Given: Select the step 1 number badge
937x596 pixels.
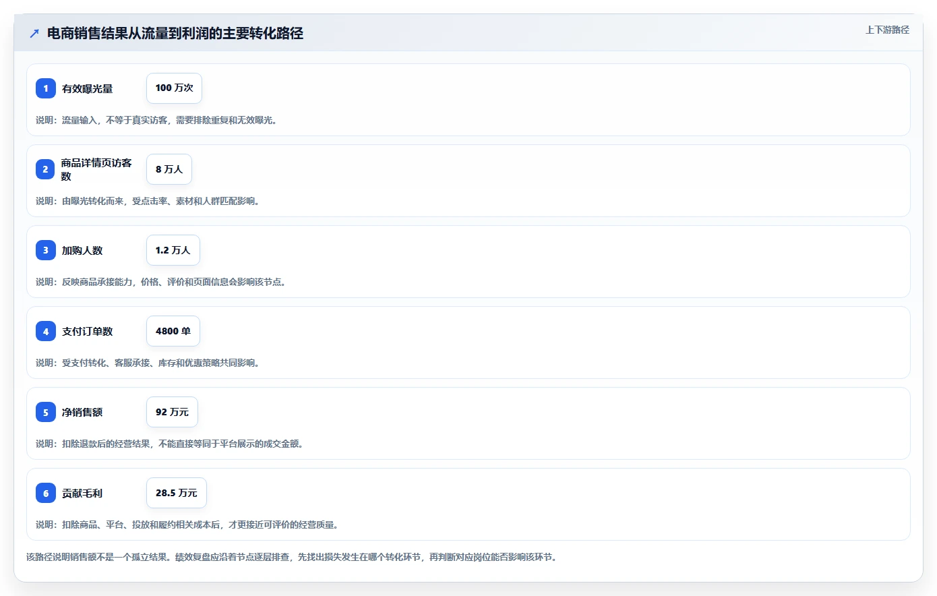Looking at the screenshot, I should (46, 88).
